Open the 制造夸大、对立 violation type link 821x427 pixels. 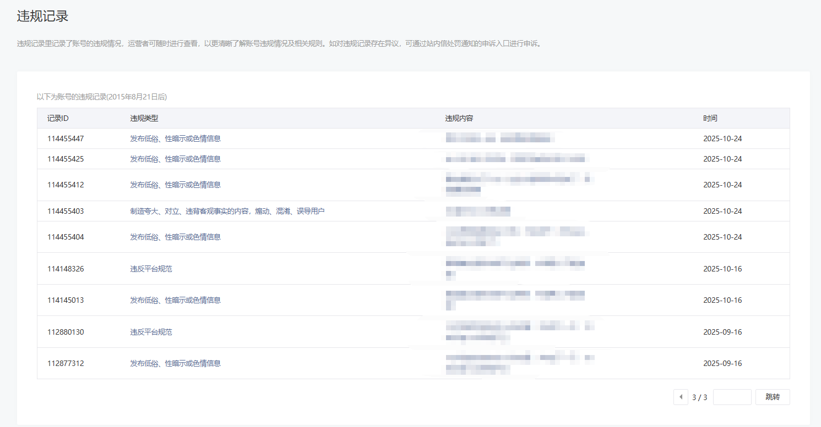(x=227, y=211)
